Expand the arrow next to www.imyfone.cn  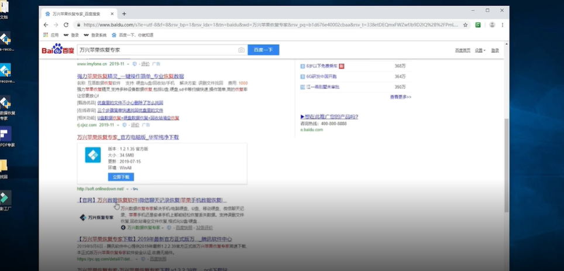(128, 64)
